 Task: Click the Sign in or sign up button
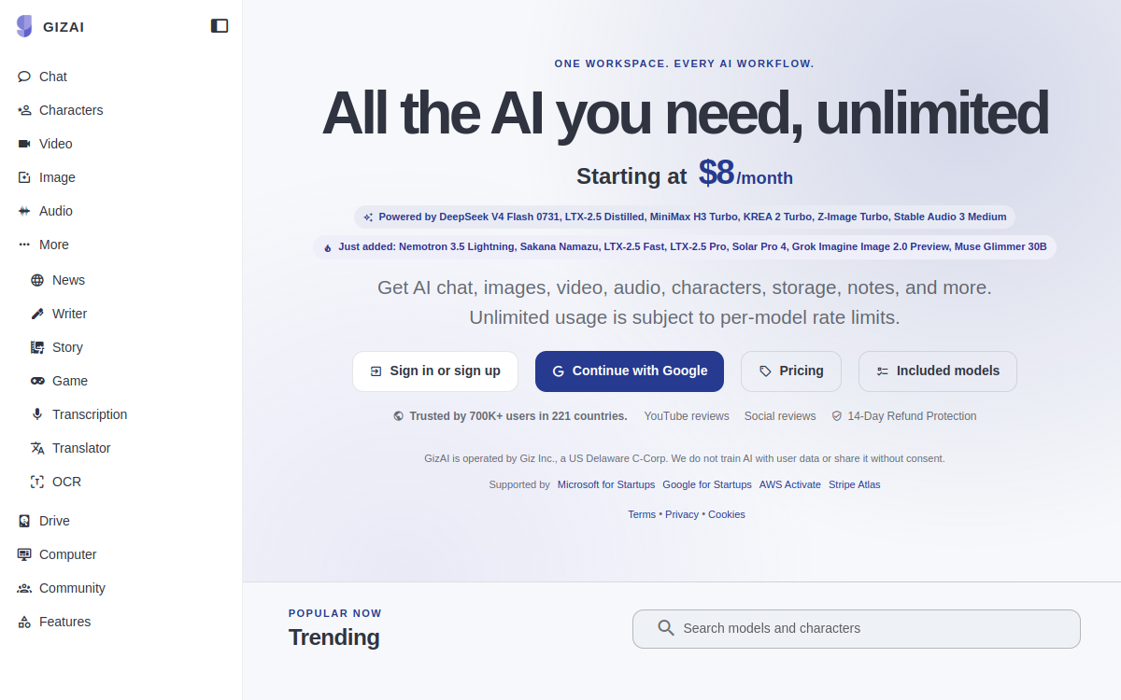[435, 371]
